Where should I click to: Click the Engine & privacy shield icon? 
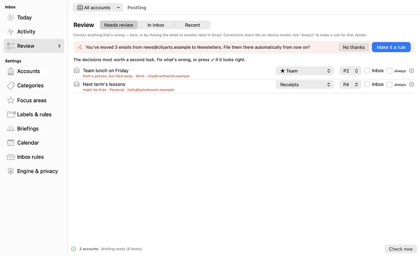point(11,171)
